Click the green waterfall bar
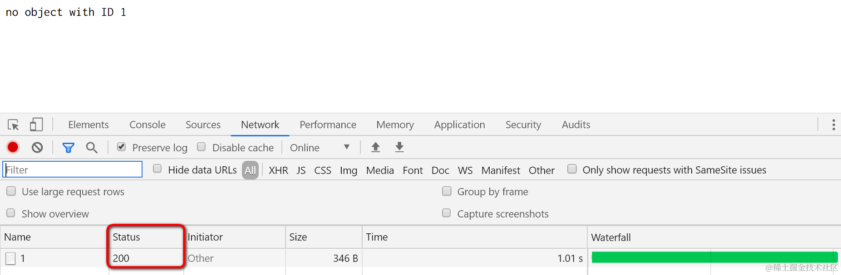 click(x=714, y=257)
